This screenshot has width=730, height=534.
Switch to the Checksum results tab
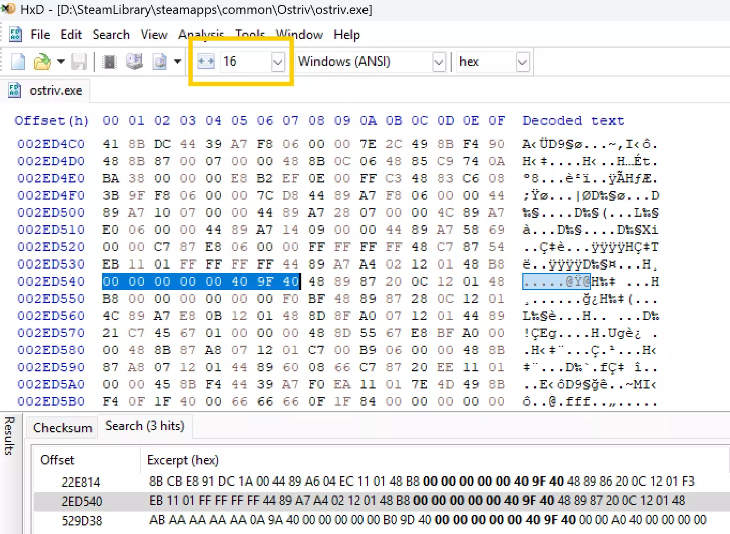click(62, 428)
